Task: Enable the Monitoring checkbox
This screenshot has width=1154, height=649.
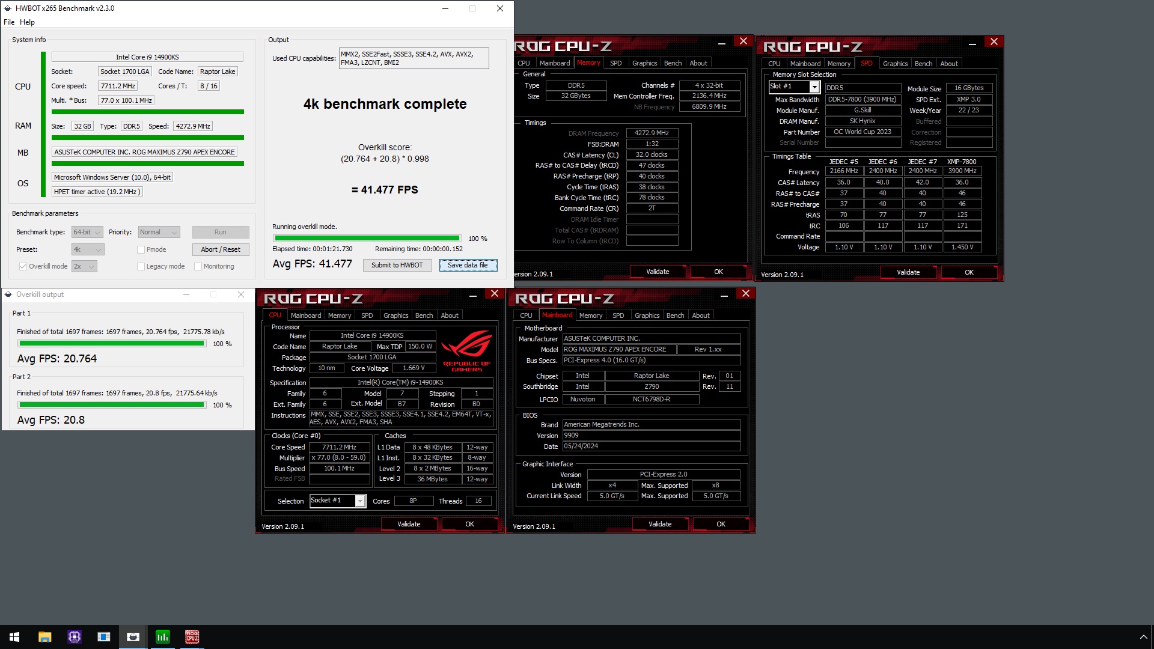Action: (198, 266)
